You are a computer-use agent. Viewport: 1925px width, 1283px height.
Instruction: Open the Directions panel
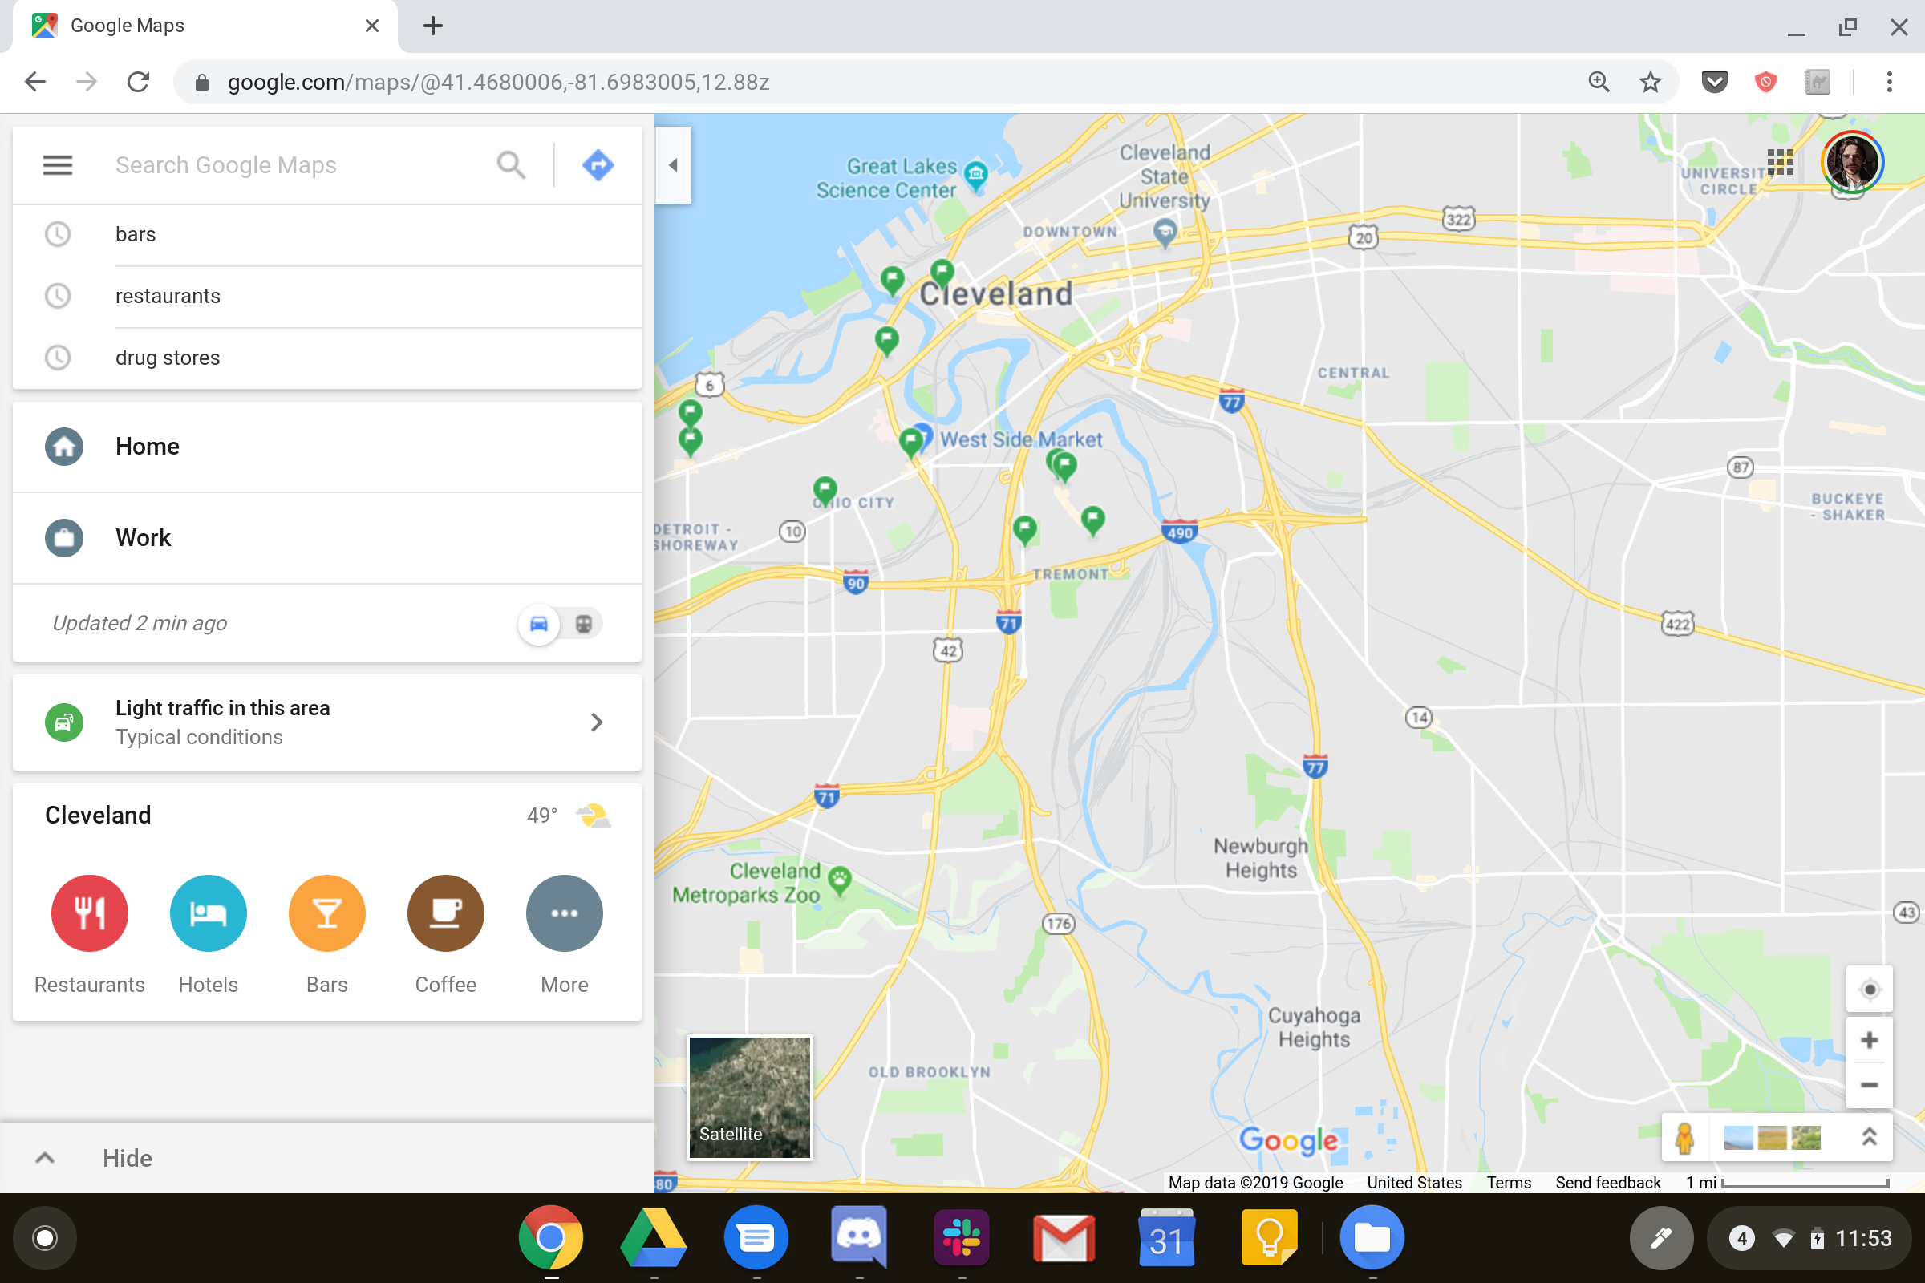[598, 164]
